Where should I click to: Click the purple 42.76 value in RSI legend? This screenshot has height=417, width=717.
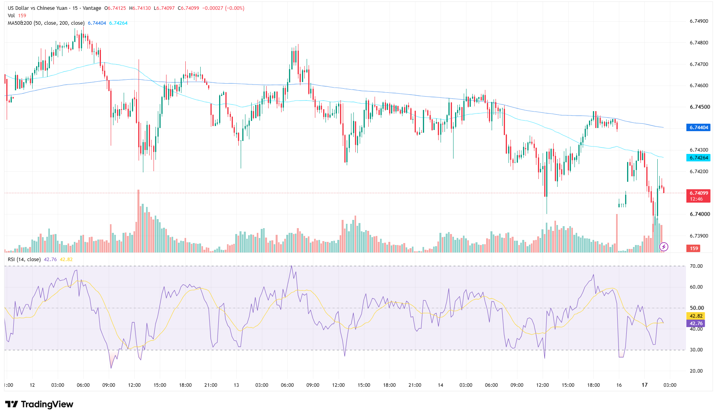tap(50, 260)
